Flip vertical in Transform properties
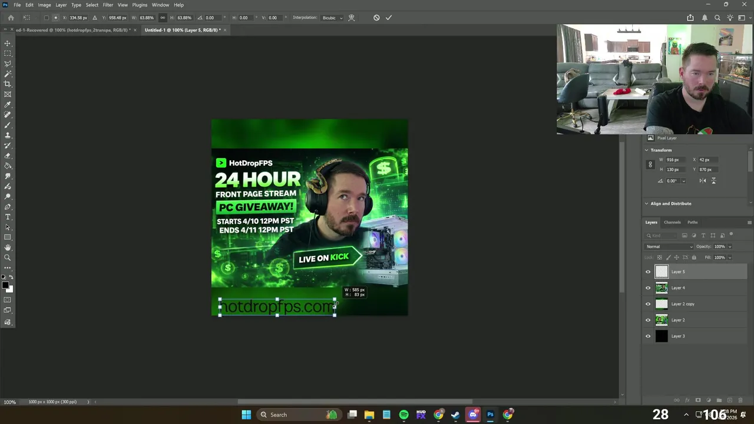Screen dimensions: 754x424 click(x=713, y=181)
